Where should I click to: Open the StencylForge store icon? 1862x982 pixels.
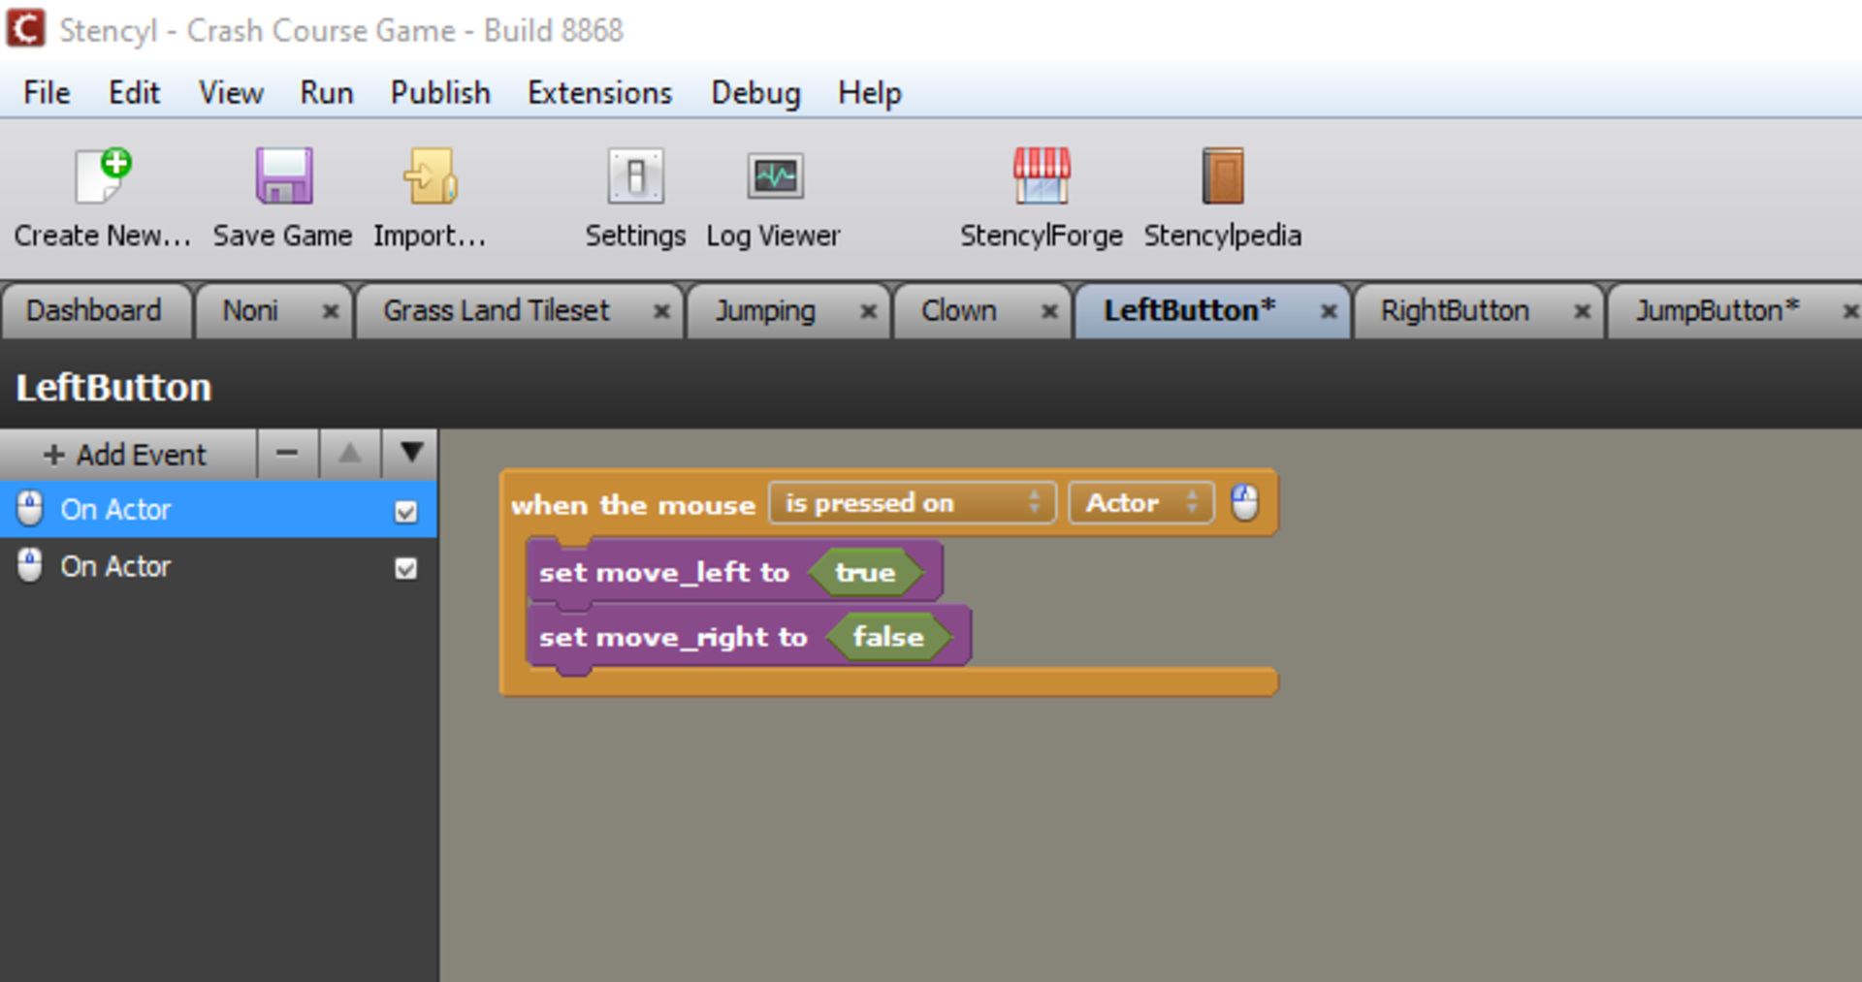(1042, 177)
